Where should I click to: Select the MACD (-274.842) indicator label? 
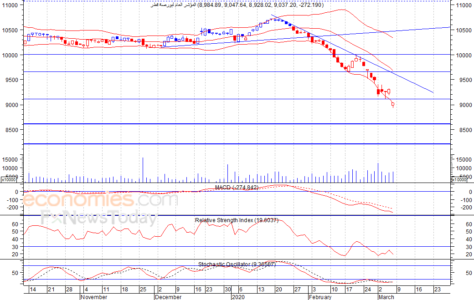237,188
